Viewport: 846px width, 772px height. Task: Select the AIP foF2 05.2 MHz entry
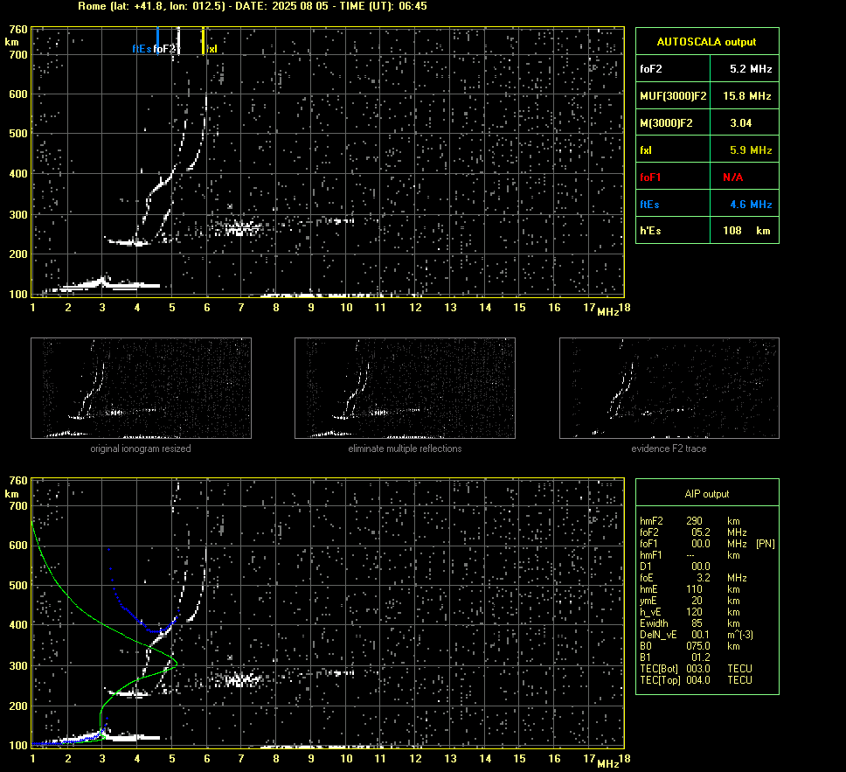point(693,532)
